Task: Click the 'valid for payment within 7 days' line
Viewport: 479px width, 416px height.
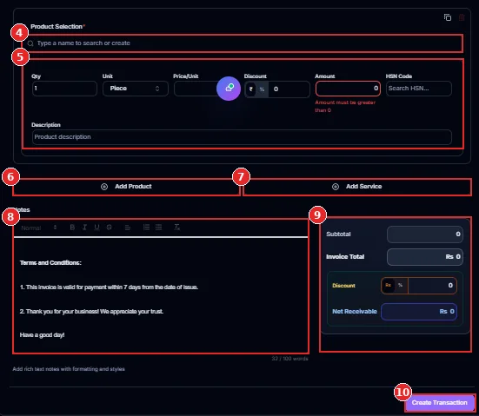Action: [x=109, y=287]
